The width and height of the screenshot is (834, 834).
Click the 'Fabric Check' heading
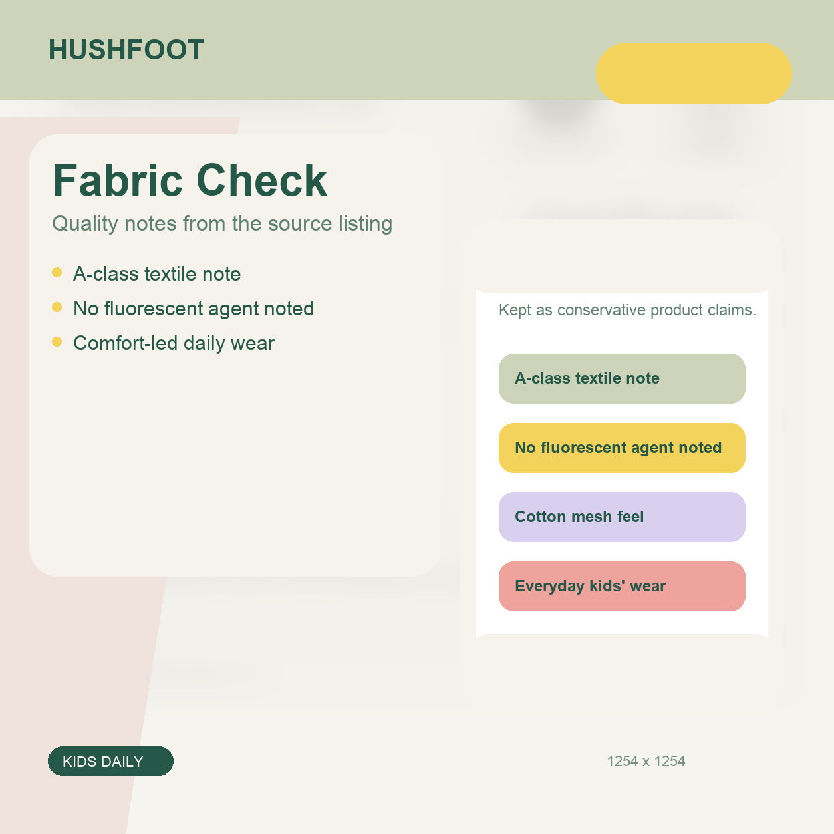tap(190, 180)
